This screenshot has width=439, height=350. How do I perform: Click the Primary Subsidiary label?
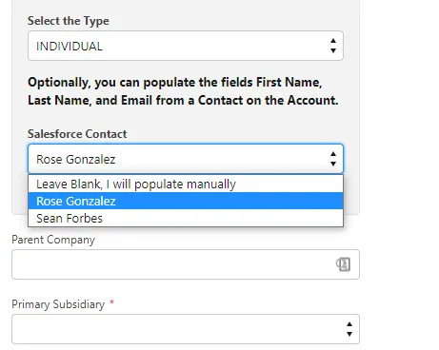(x=58, y=304)
